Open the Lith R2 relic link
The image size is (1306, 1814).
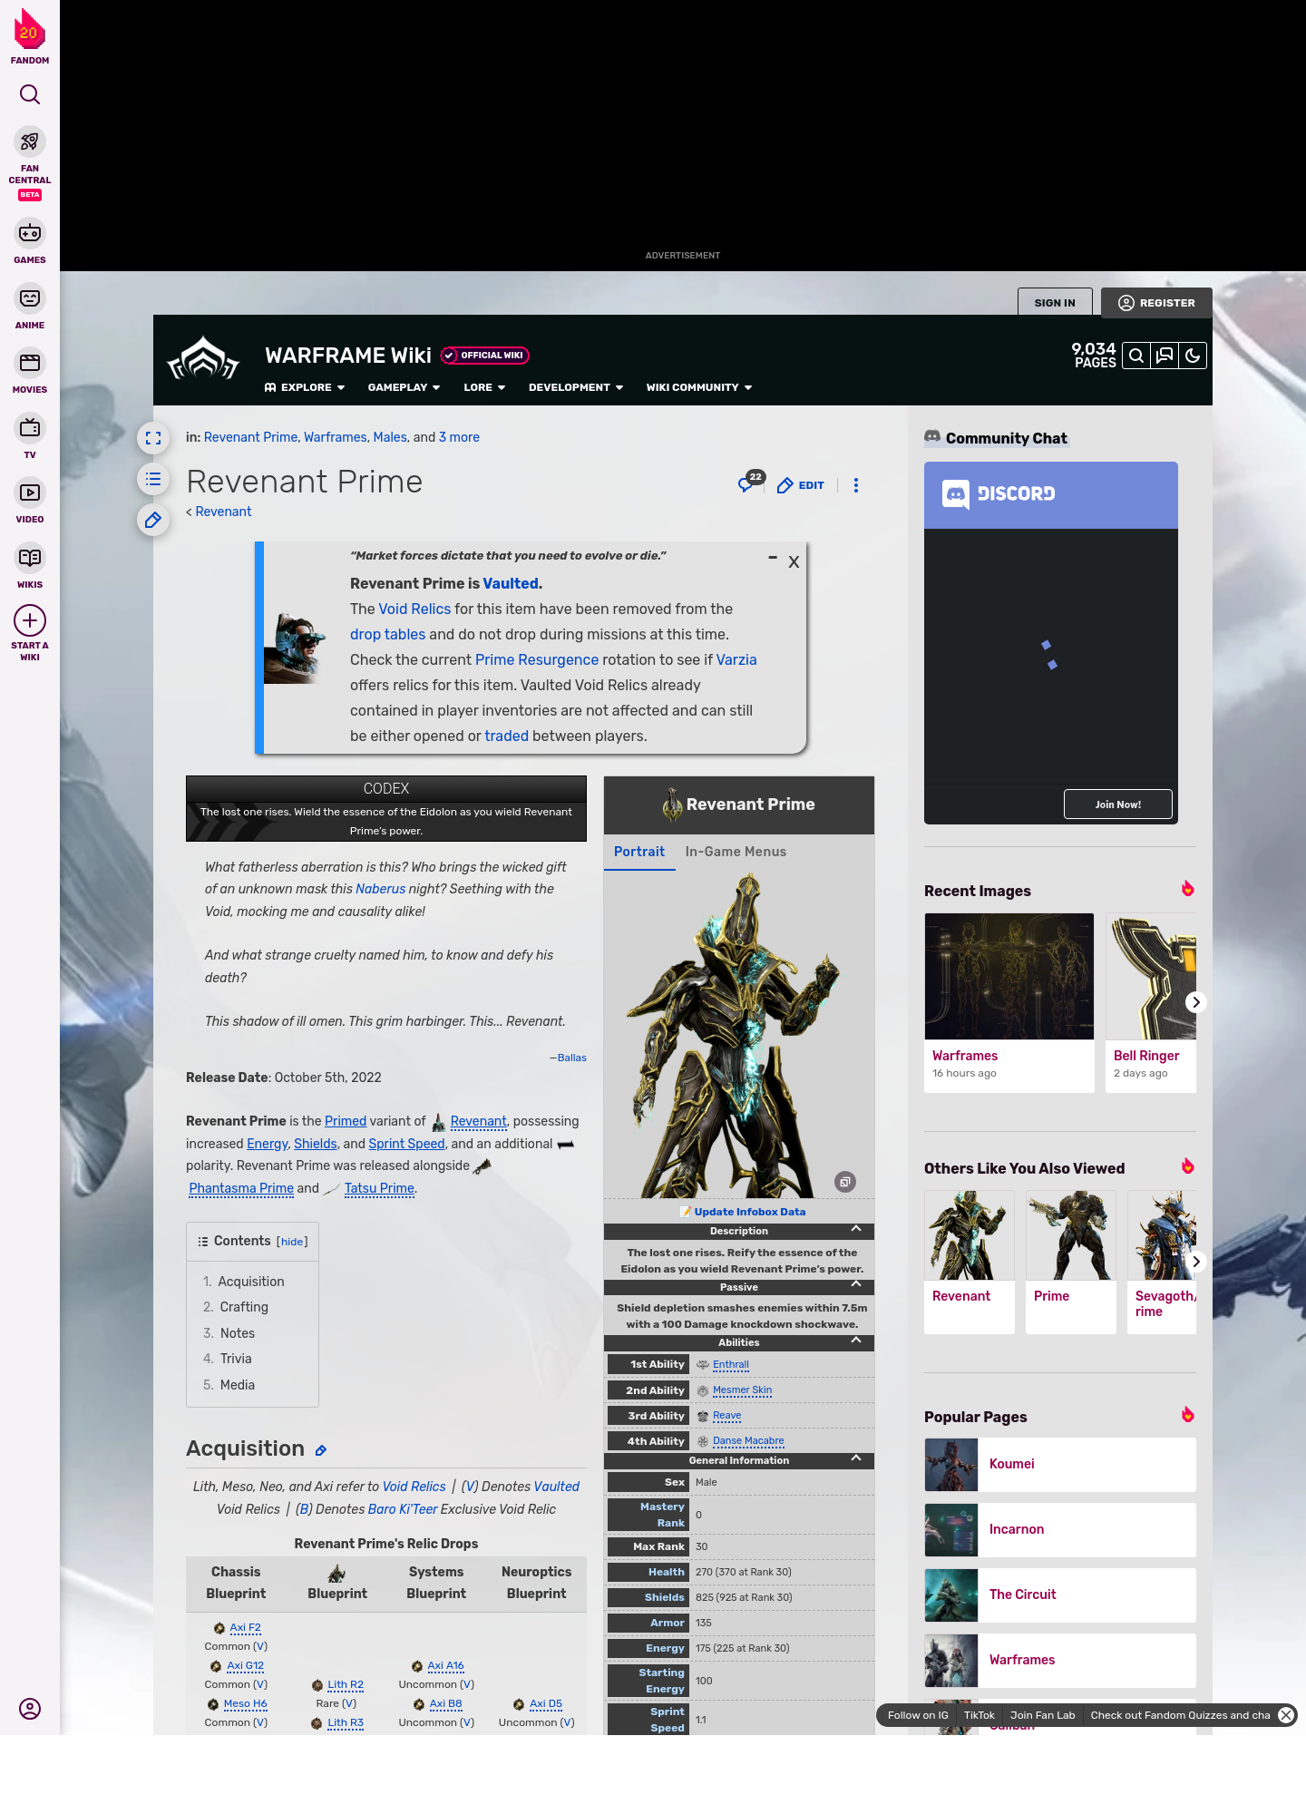[346, 1685]
